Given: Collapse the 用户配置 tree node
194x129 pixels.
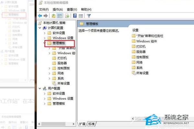Looking at the screenshot, I should pos(40,88).
